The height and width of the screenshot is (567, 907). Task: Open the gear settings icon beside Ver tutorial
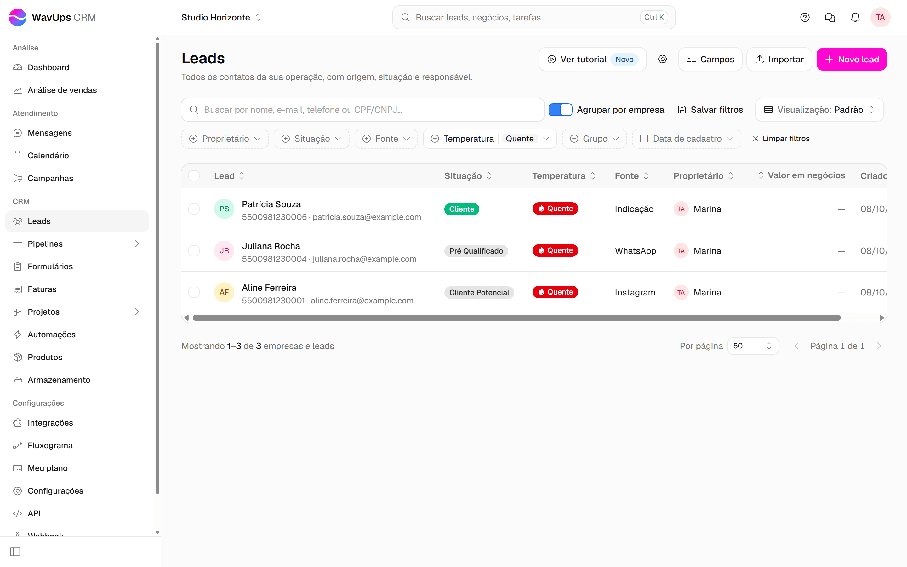(662, 59)
